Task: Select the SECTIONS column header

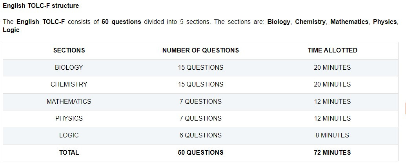Action: pyautogui.click(x=69, y=50)
